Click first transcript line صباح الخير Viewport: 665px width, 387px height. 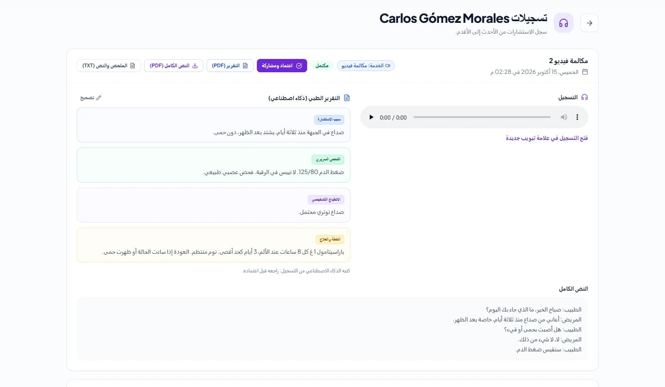[x=534, y=310]
